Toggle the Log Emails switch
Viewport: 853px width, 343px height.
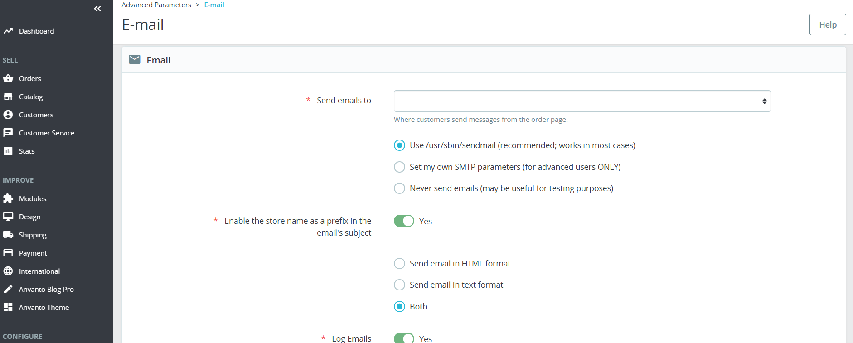[404, 338]
